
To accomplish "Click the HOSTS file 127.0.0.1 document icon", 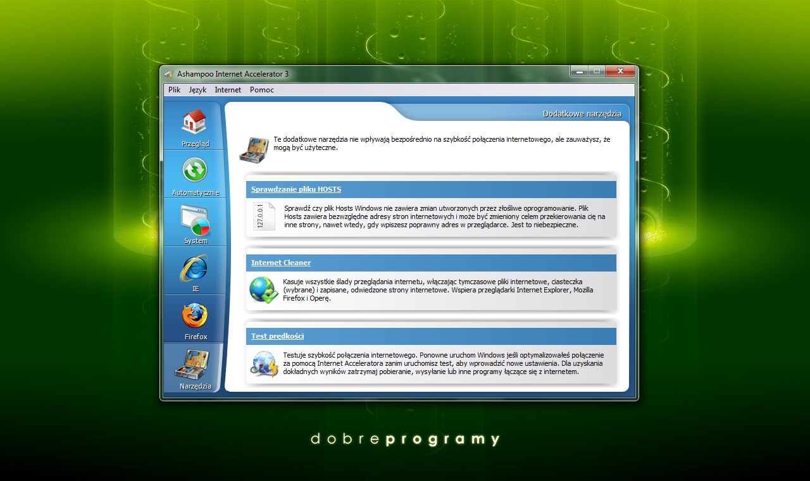I will click(x=264, y=216).
